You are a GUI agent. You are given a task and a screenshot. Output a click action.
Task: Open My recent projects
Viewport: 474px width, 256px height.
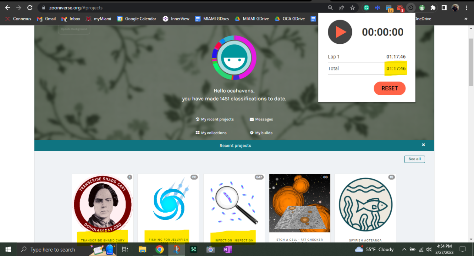point(215,119)
